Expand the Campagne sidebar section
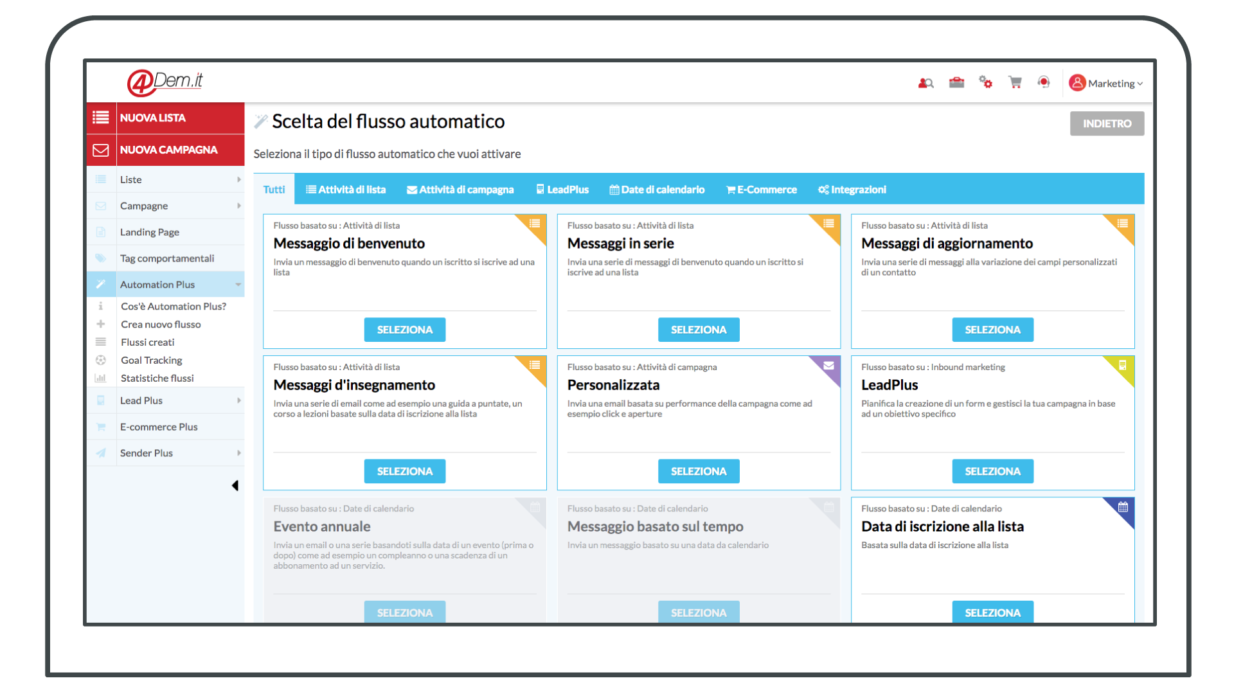This screenshot has width=1234, height=694. [x=166, y=205]
